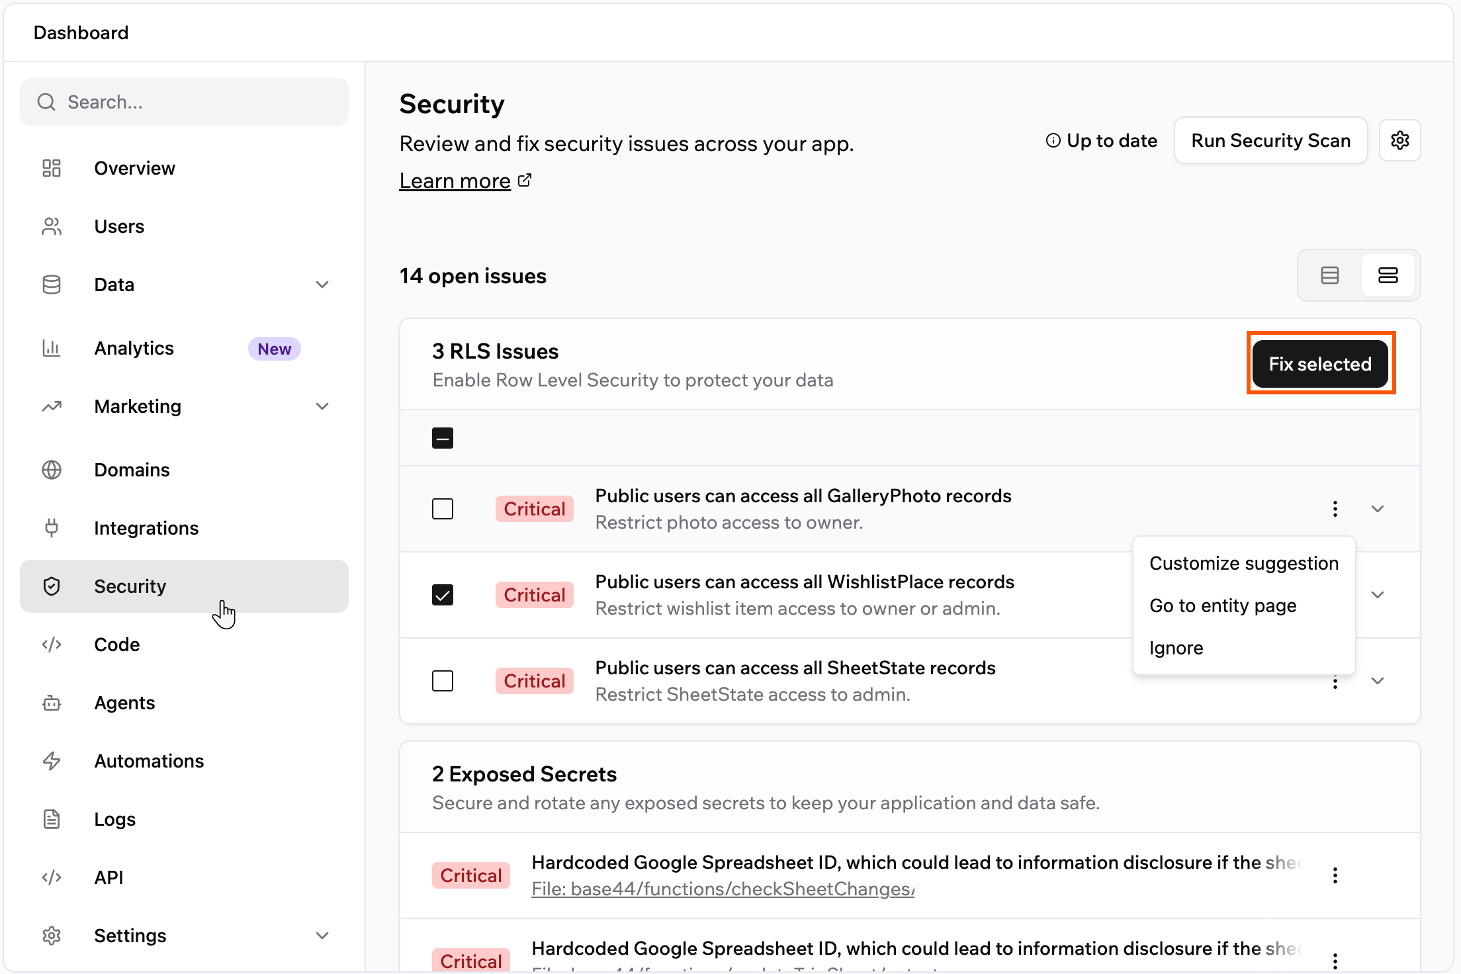The width and height of the screenshot is (1461, 974).
Task: Click the API brackets icon
Action: (x=52, y=877)
